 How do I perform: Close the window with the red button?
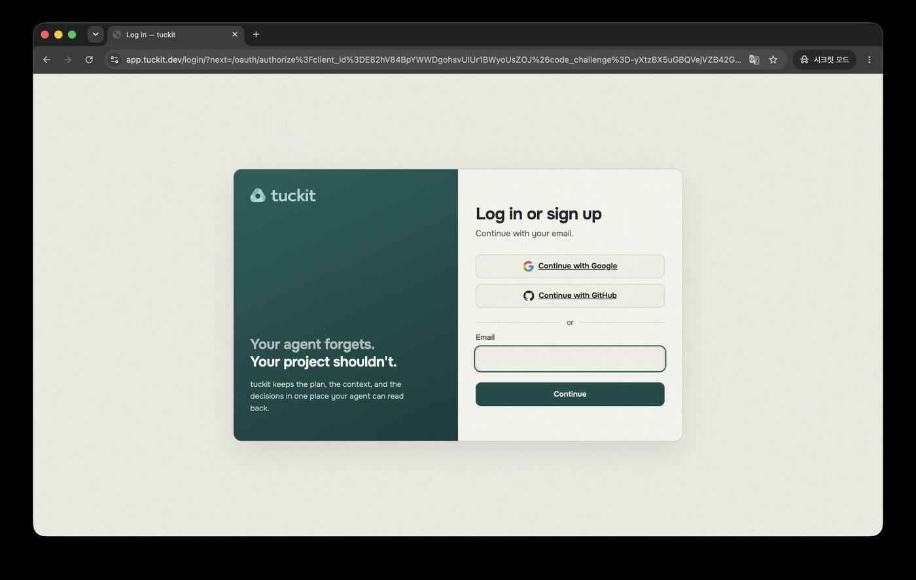coord(44,35)
